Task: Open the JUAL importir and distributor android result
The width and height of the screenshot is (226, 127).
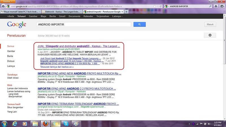Action: (79, 46)
